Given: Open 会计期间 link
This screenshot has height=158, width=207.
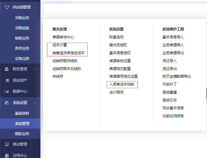Looking at the screenshot, I should point(116,92).
